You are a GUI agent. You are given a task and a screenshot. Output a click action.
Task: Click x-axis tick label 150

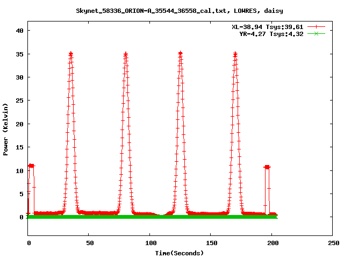[212, 243]
